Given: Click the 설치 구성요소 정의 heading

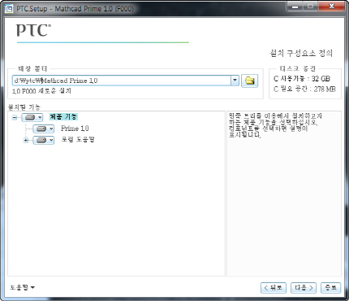Looking at the screenshot, I should [301, 53].
